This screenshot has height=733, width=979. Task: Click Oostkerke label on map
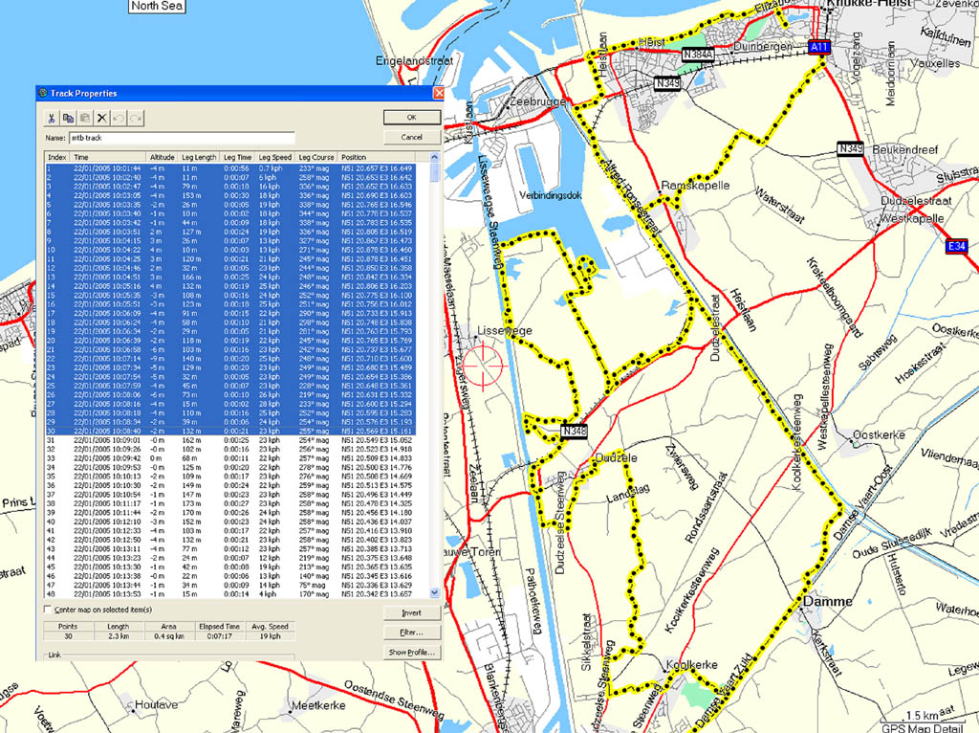tap(879, 435)
